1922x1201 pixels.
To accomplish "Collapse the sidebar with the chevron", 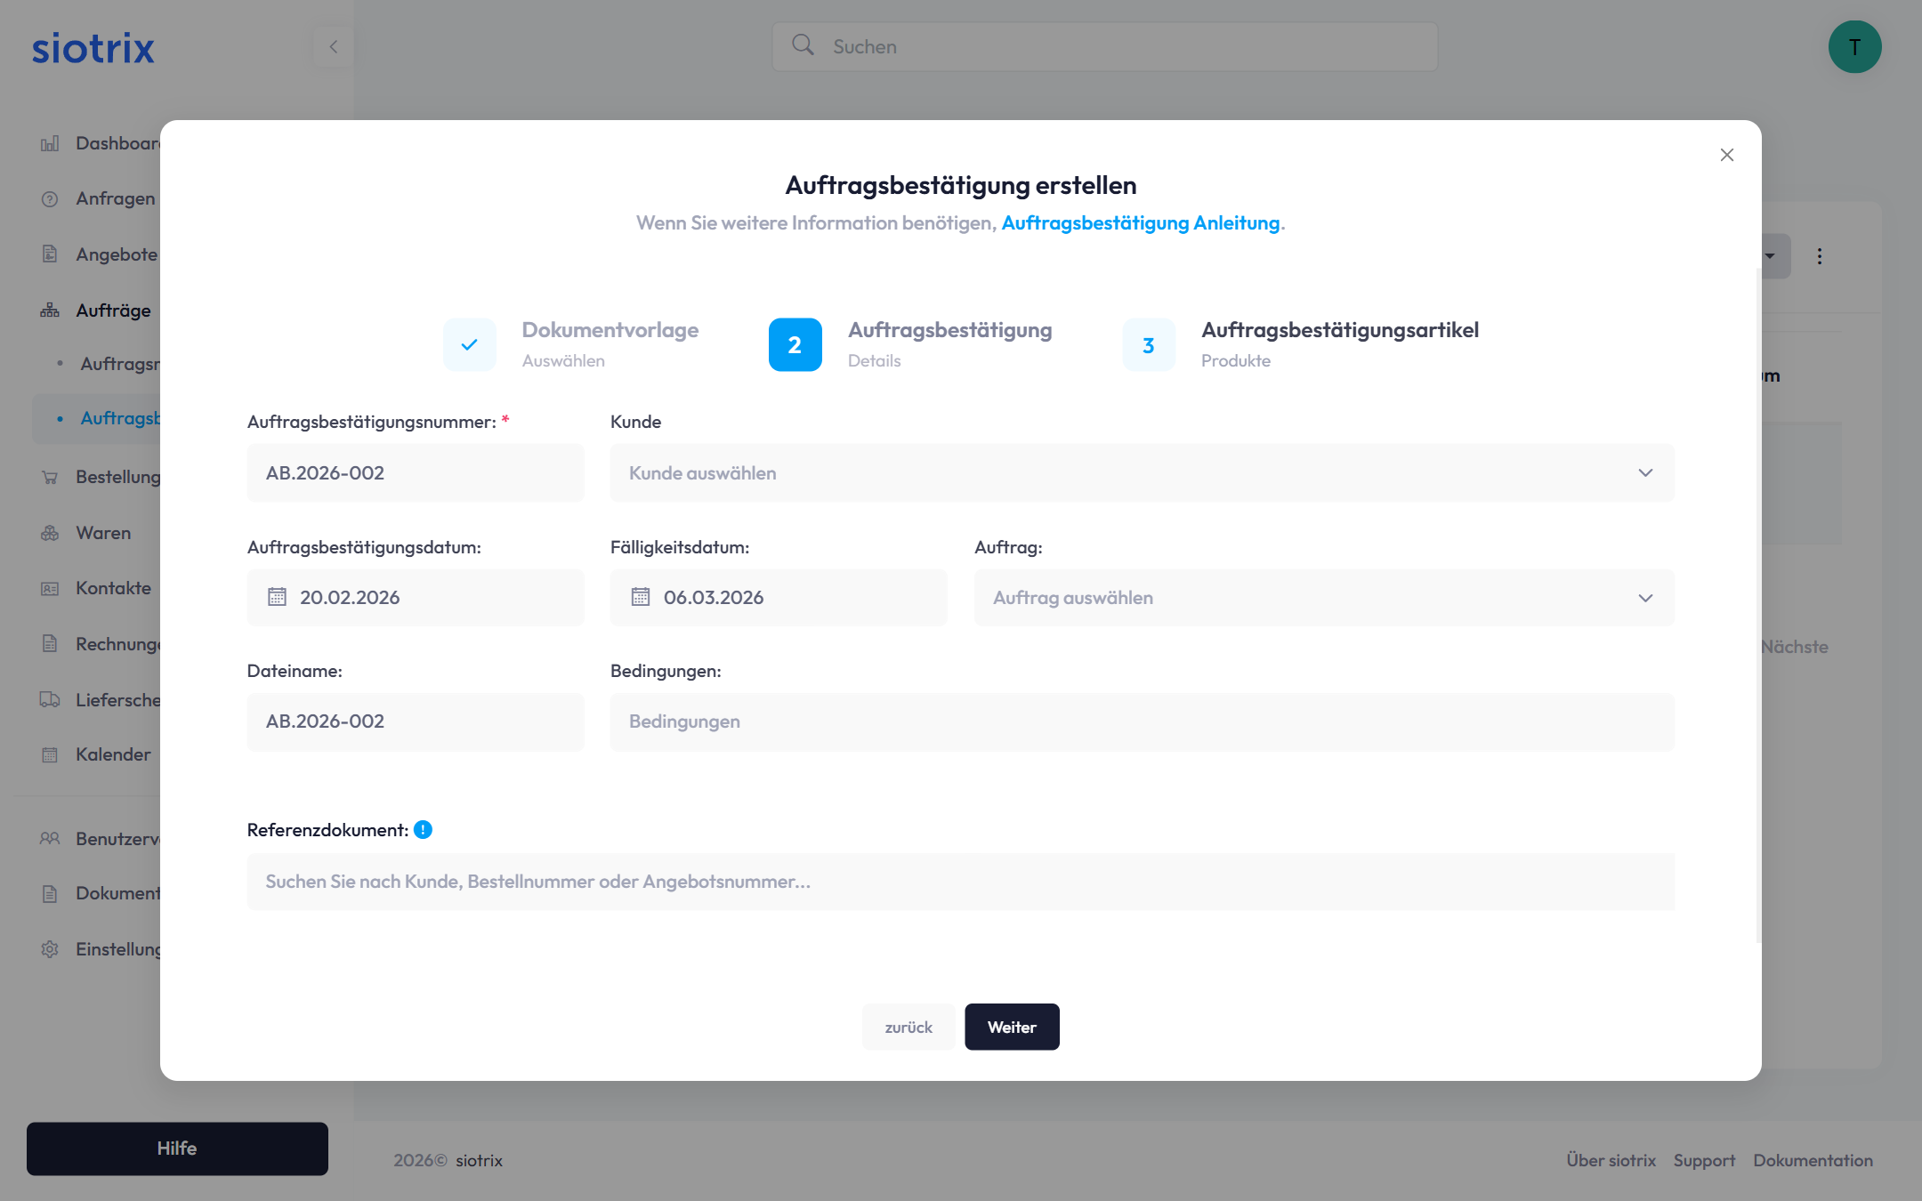I will click(x=334, y=46).
